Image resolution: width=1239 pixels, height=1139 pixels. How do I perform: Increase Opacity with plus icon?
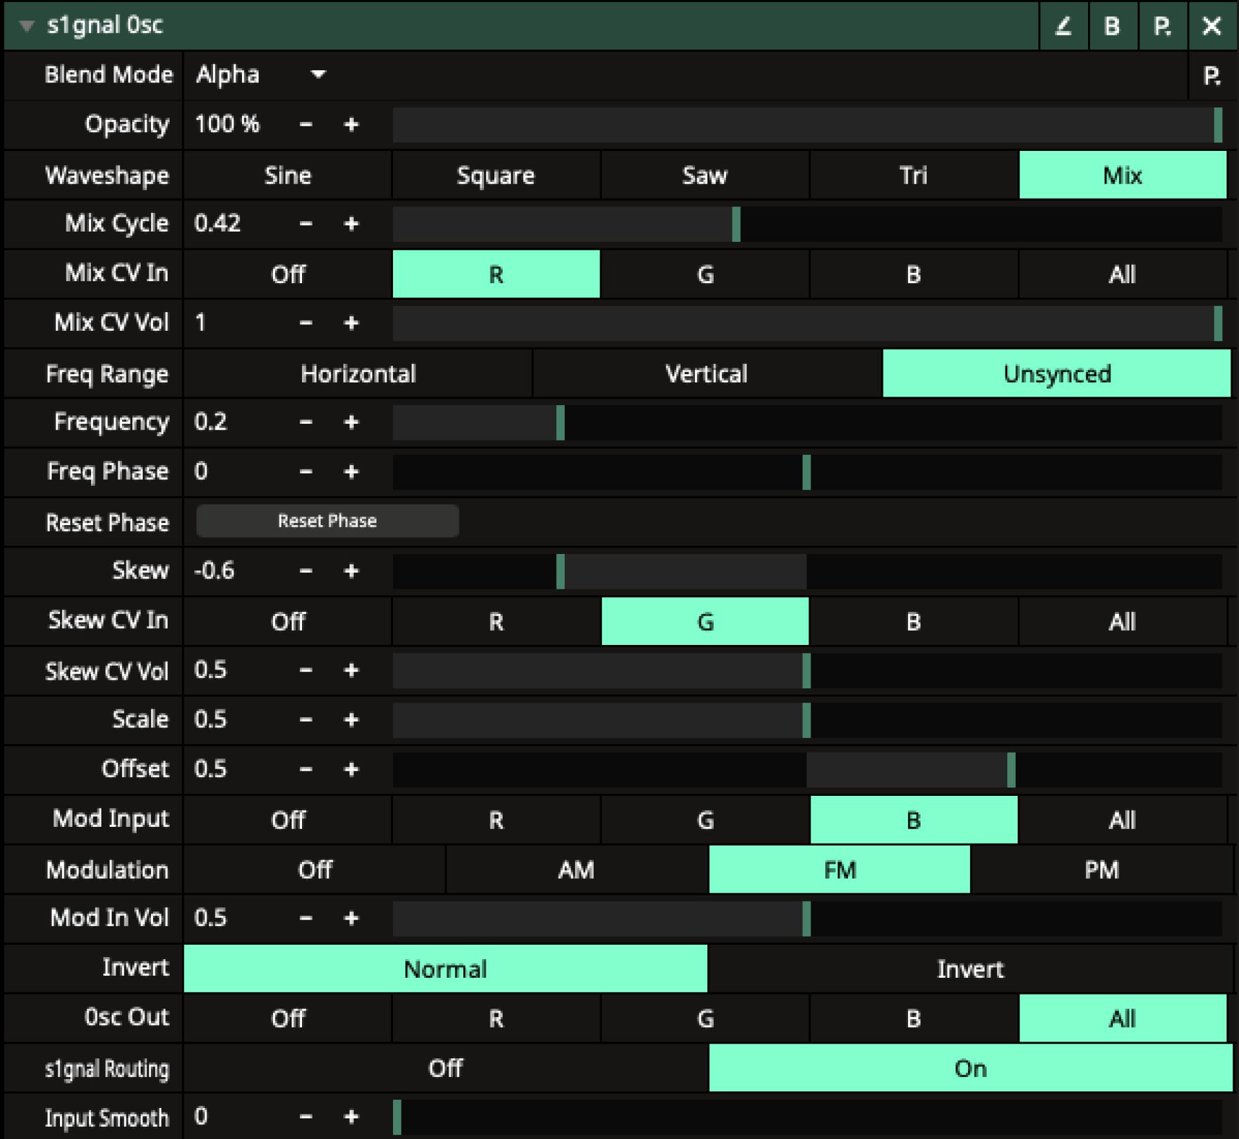pos(351,124)
